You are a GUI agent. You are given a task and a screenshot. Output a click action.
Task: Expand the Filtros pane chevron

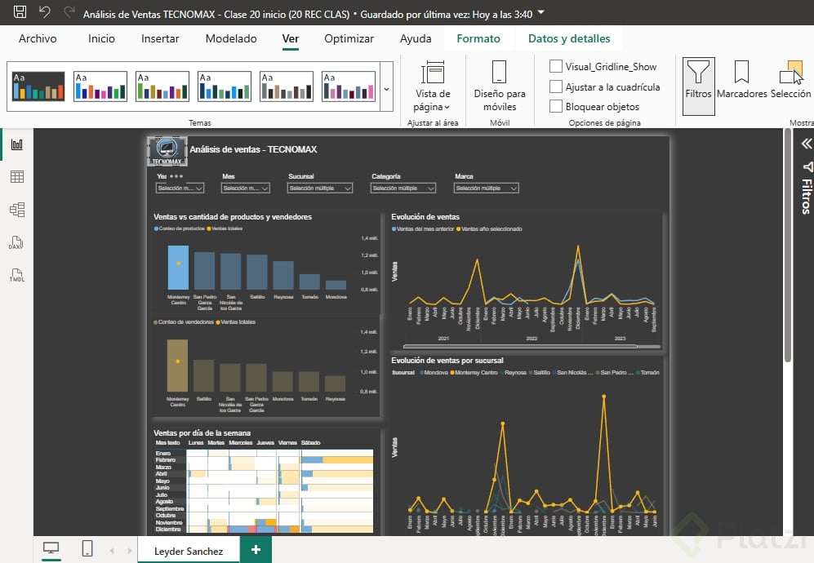point(806,144)
